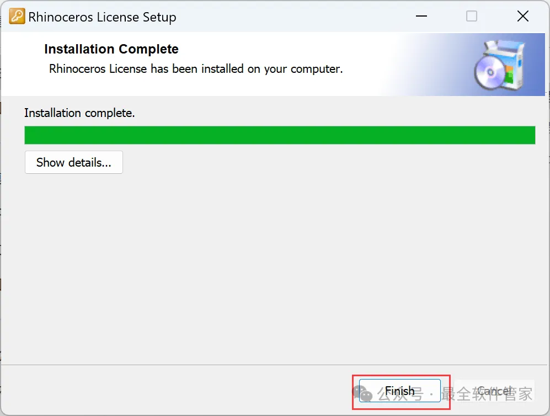Click the empty gray panel below Show details
Viewport: 550px width, 416px height.
[275, 268]
